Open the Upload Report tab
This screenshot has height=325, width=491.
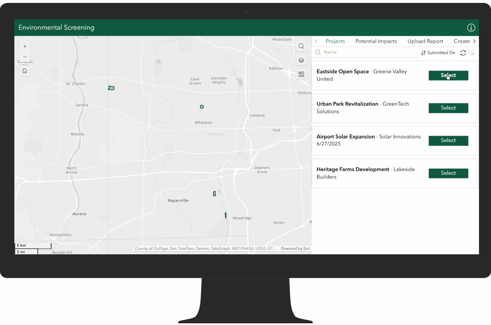click(x=425, y=41)
